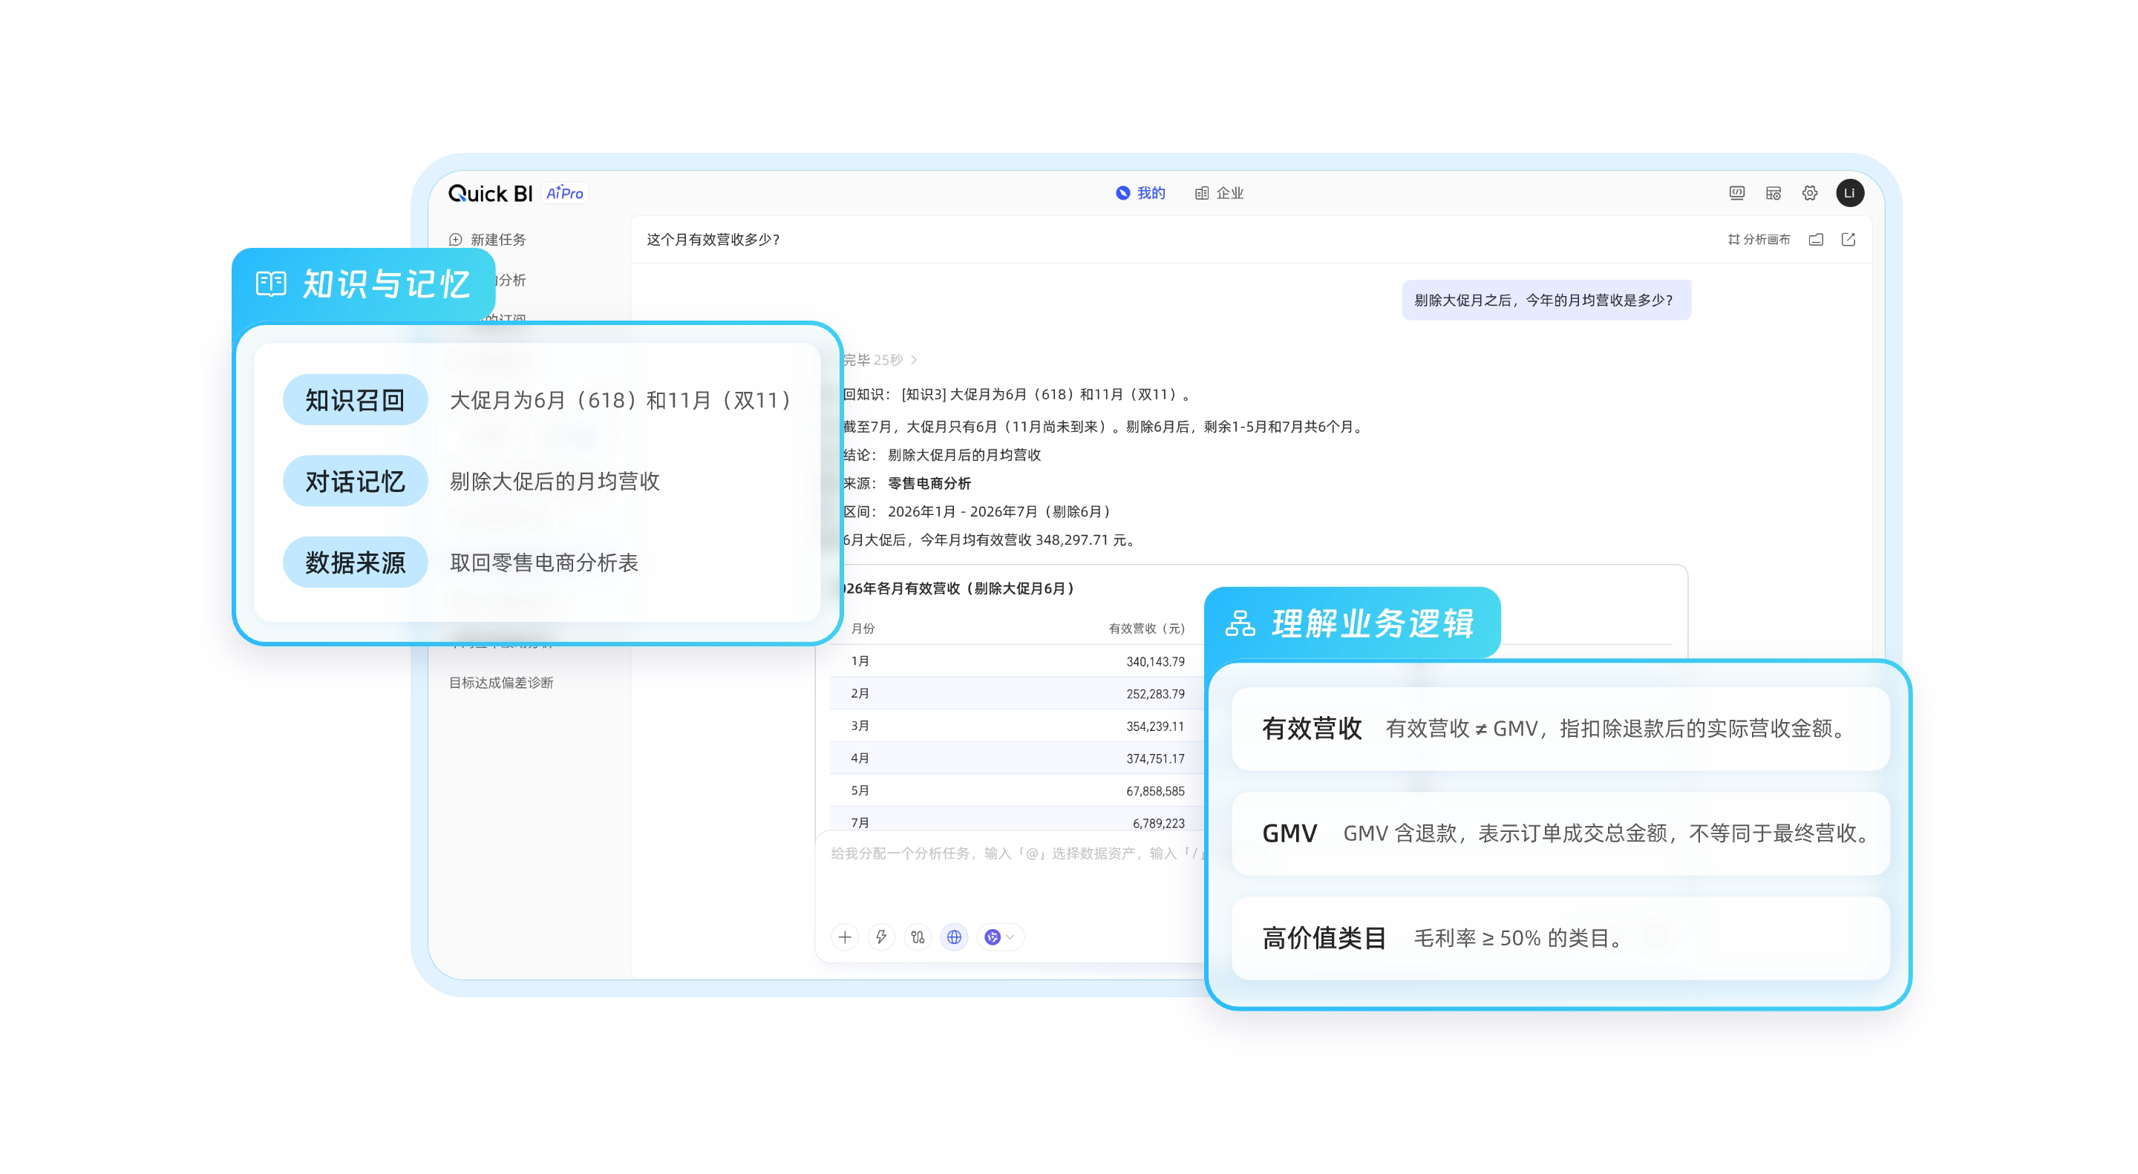
Task: Open the settings gear icon
Action: click(1809, 193)
